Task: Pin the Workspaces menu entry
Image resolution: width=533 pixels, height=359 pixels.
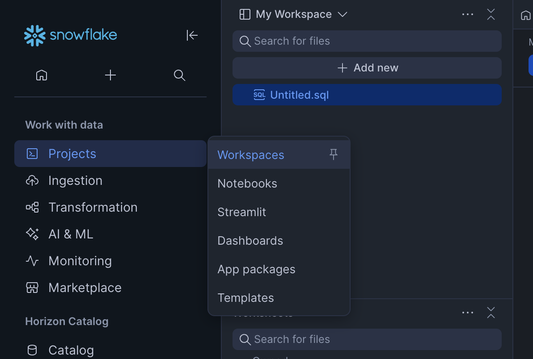Action: coord(334,154)
